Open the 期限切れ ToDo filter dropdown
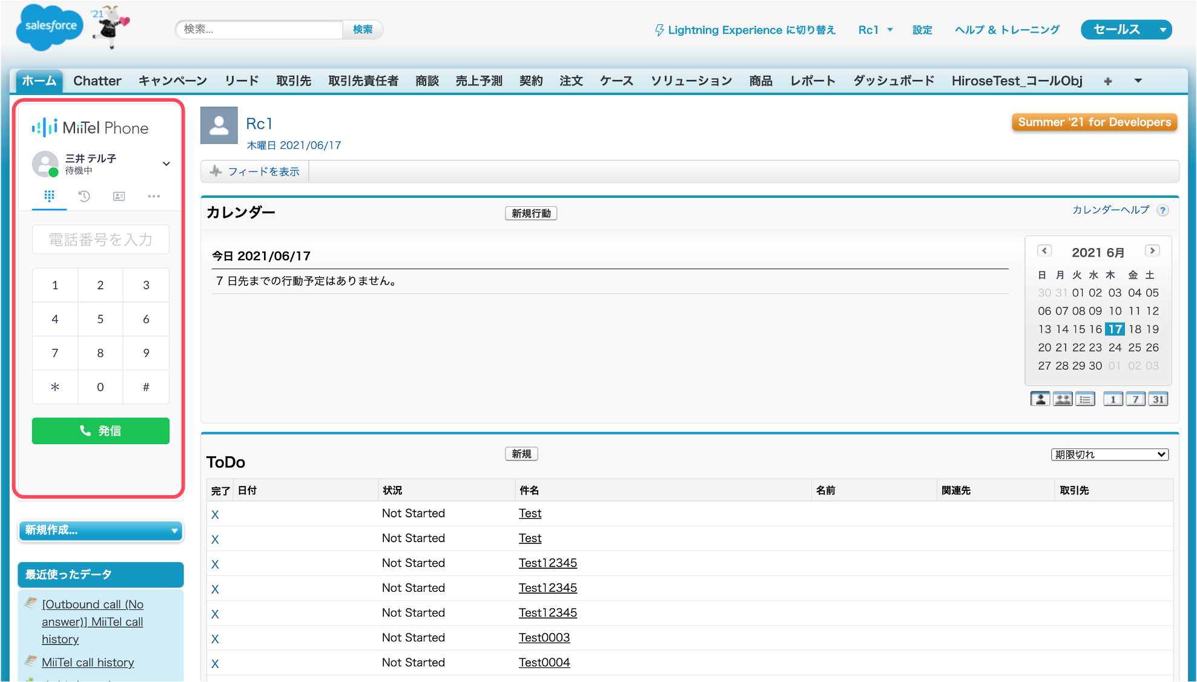This screenshot has width=1197, height=682. coord(1109,454)
